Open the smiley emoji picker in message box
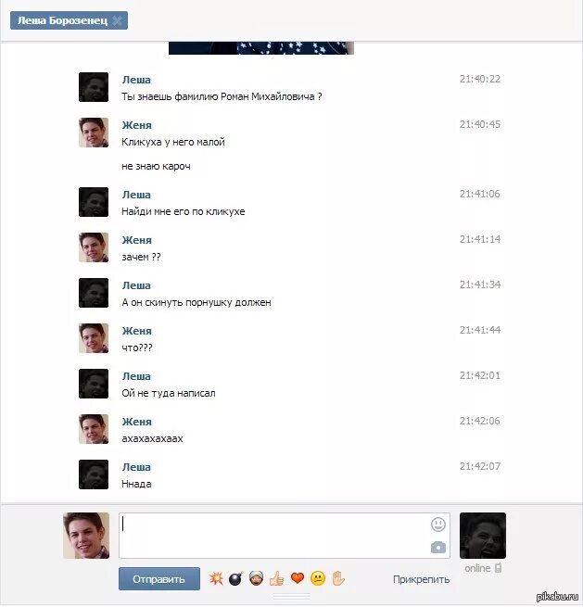The width and height of the screenshot is (583, 607). point(438,525)
